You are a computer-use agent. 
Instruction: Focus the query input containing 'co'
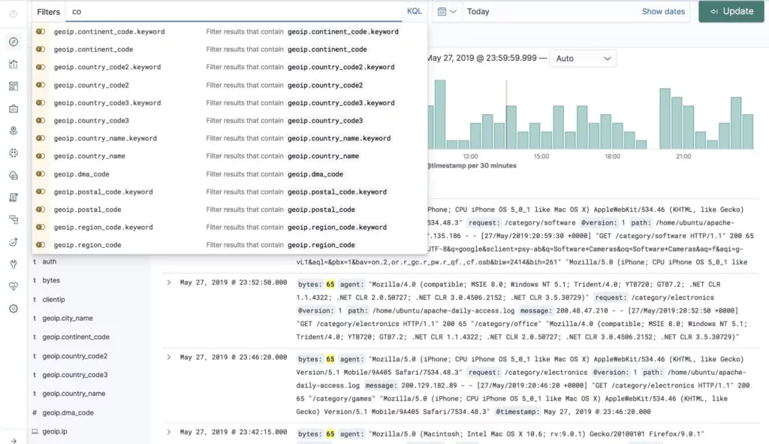click(234, 12)
